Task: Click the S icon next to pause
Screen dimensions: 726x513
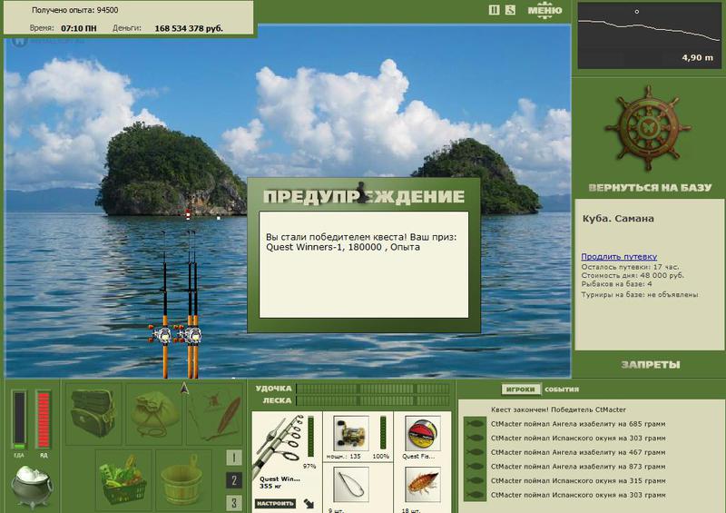Action: [510, 10]
